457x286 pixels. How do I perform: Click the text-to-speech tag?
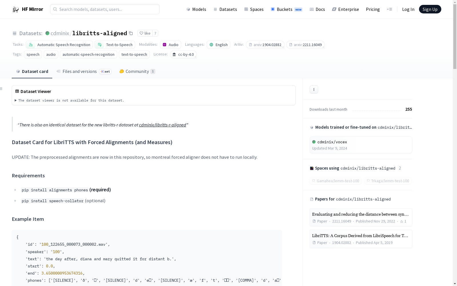(134, 54)
